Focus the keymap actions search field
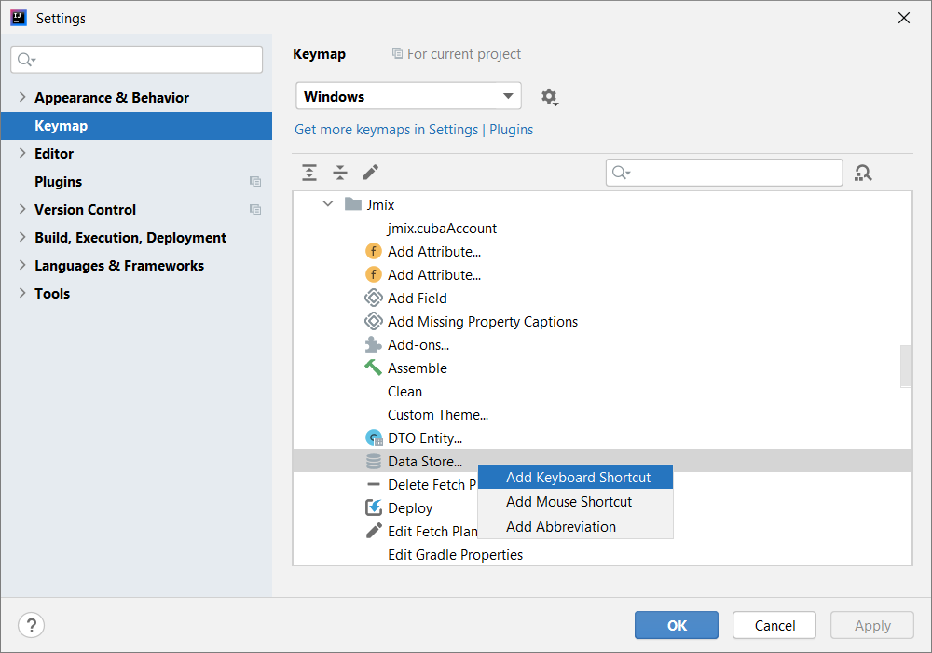The width and height of the screenshot is (932, 653). tap(724, 173)
